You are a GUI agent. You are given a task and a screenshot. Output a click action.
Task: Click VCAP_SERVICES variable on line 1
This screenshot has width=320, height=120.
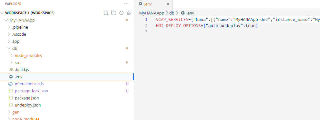pos(172,20)
